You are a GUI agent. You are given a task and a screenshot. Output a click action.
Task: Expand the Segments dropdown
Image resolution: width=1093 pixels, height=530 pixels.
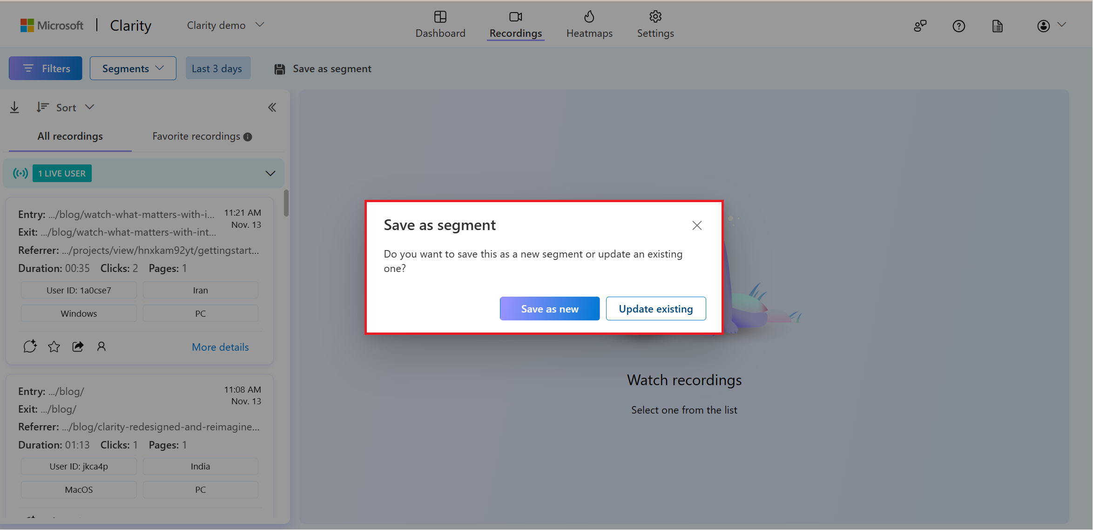[x=133, y=68]
